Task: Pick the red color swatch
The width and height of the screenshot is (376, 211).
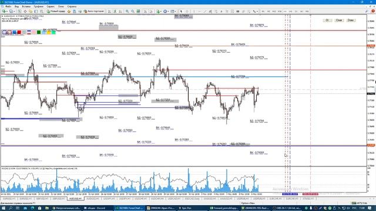Action: tap(19, 32)
